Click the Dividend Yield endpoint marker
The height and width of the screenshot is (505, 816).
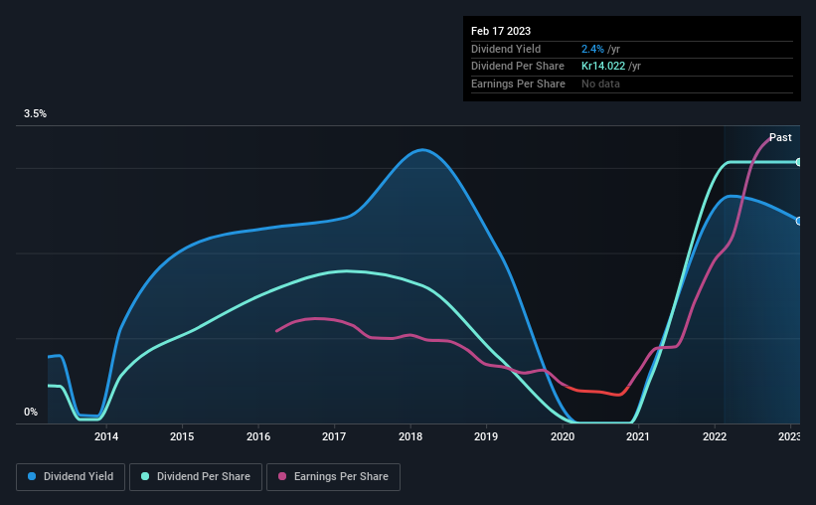[x=798, y=222]
